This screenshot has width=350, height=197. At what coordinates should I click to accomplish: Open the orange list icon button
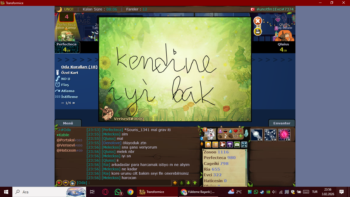coord(215,144)
